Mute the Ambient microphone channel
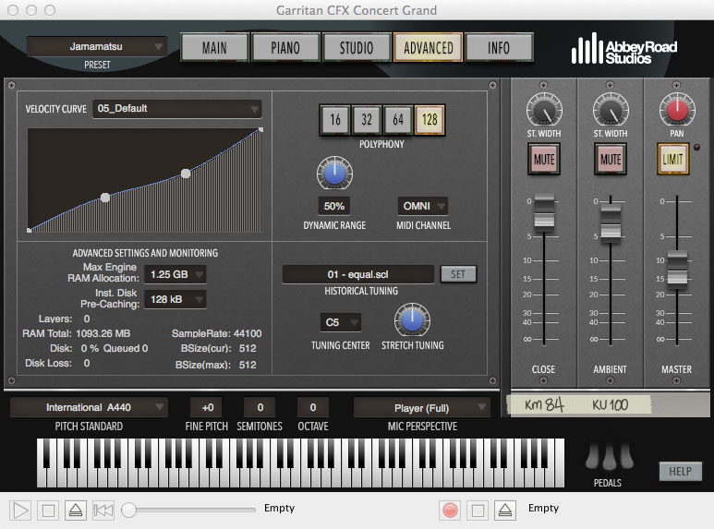 click(611, 159)
